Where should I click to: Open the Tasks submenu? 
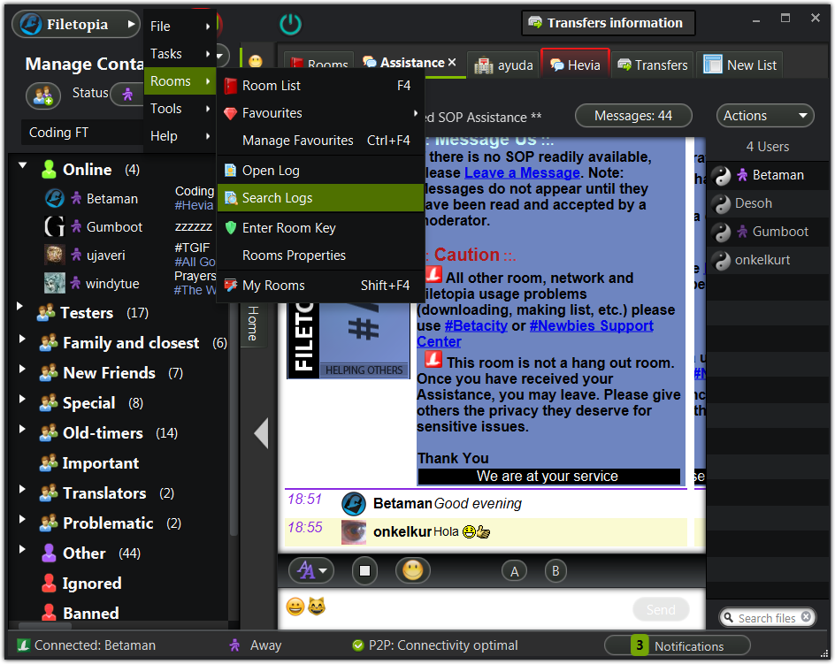click(x=180, y=54)
